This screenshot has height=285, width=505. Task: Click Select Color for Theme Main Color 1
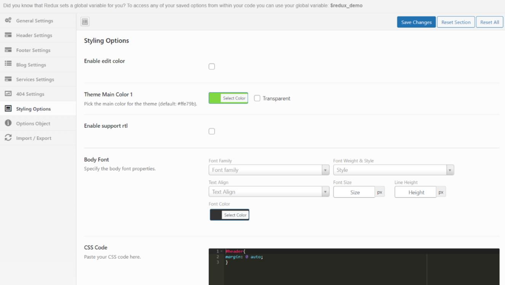pyautogui.click(x=234, y=98)
